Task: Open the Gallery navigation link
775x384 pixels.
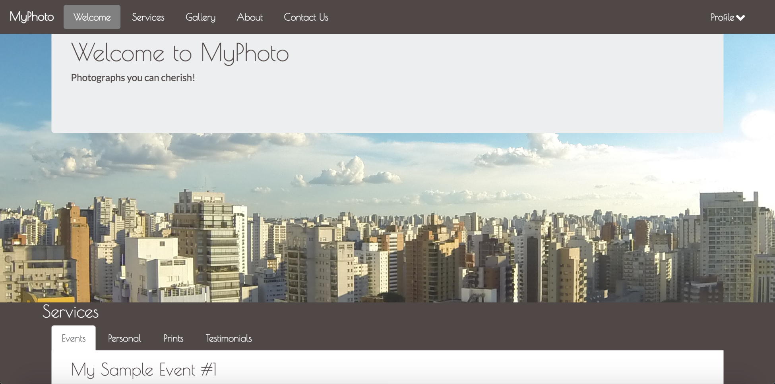Action: click(200, 17)
